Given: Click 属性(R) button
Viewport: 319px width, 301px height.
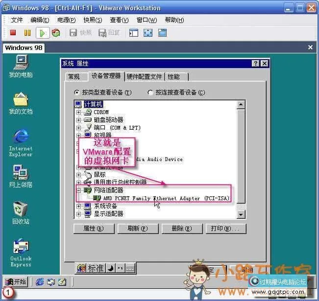Looking at the screenshot, I should (94, 229).
